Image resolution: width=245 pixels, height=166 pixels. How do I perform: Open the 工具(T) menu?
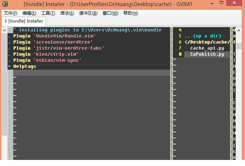48,13
